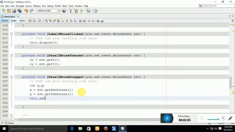This screenshot has height=132, width=235.
Task: Expand the Javadoc comment fold at line 335
Action: [11, 115]
